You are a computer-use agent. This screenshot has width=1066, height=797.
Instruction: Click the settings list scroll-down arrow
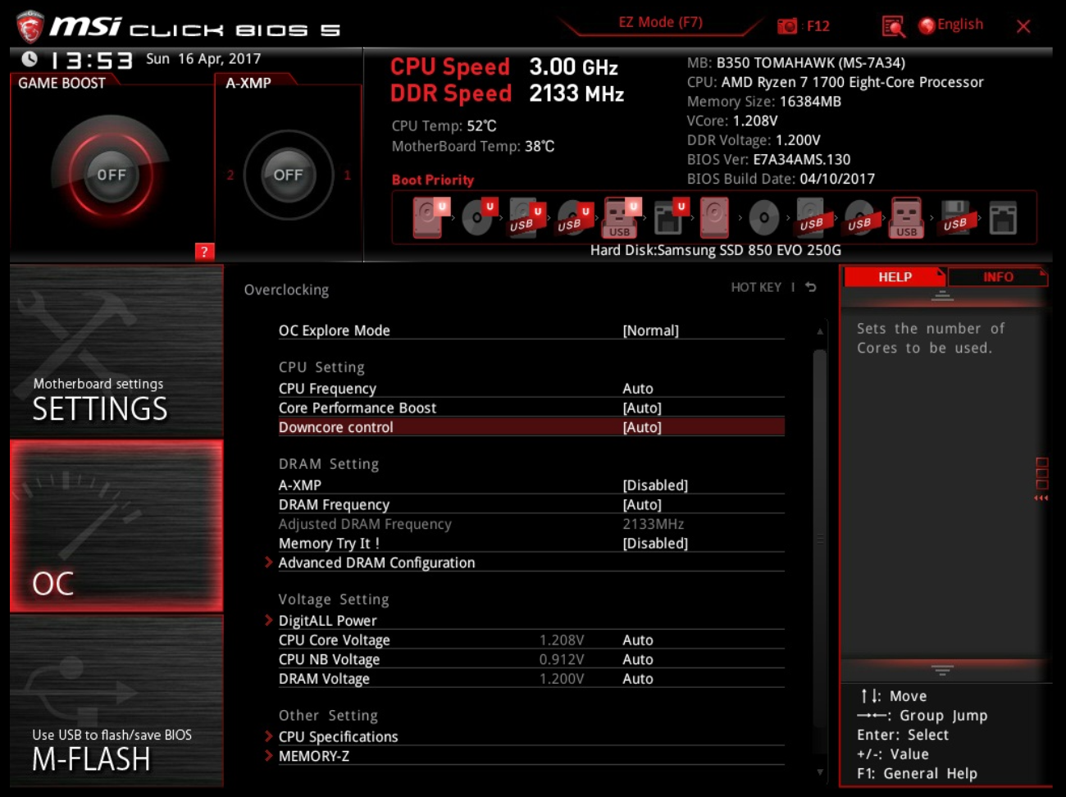819,772
